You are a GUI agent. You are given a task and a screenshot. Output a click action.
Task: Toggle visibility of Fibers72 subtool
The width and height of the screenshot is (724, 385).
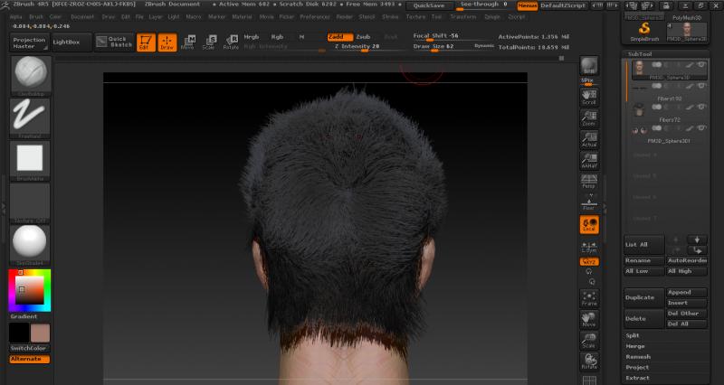click(702, 107)
